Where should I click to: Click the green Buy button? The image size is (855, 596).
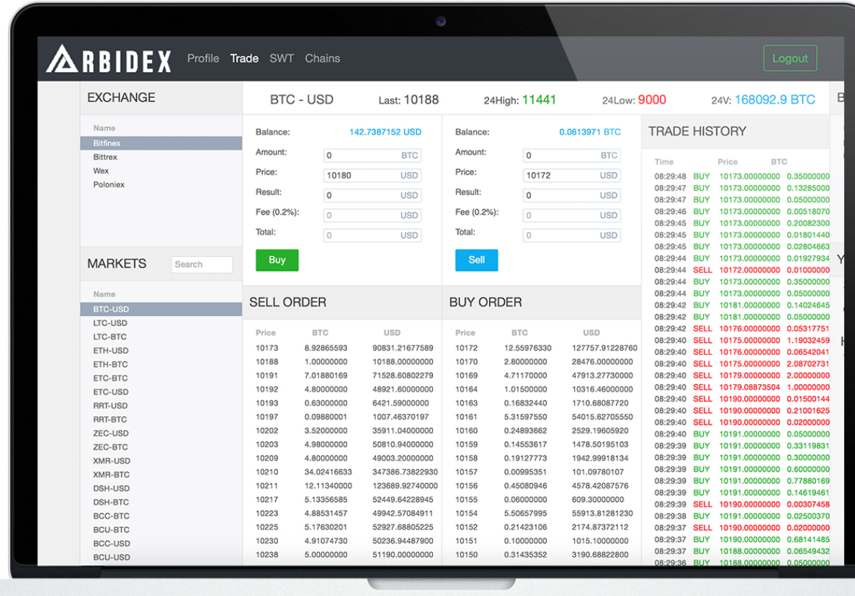[x=277, y=260]
